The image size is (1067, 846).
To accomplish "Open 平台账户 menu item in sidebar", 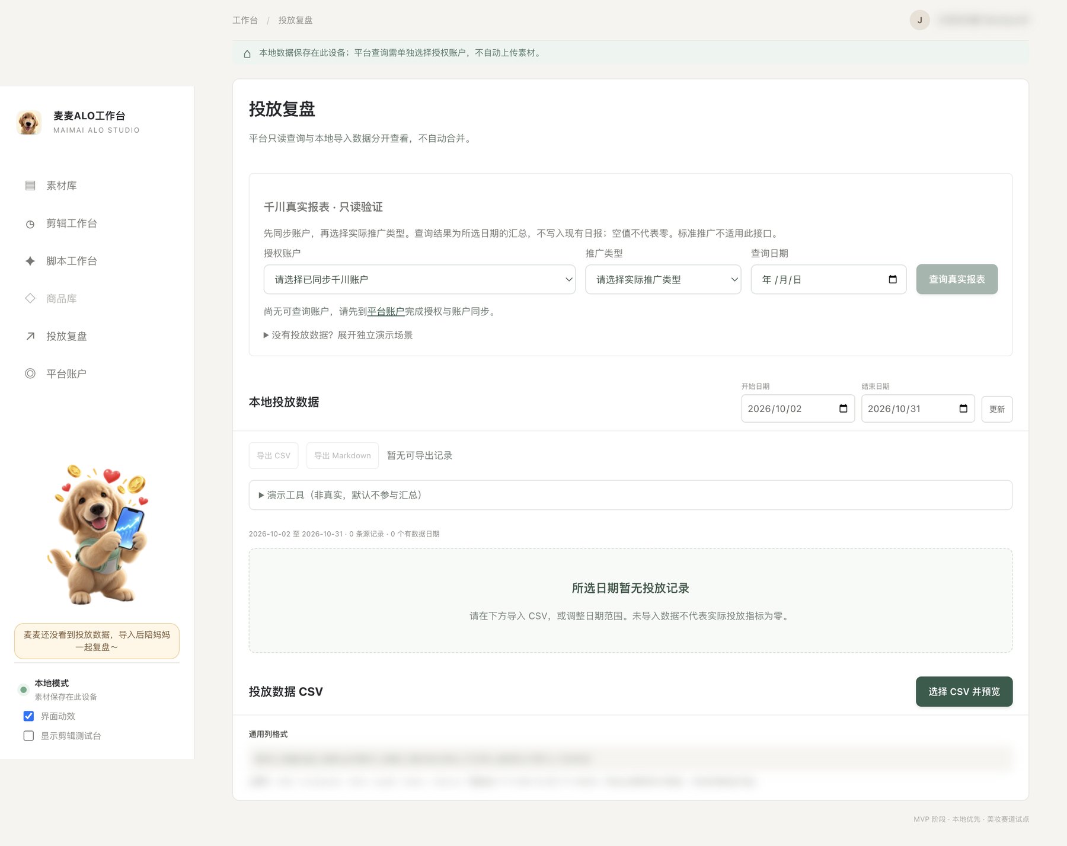I will point(66,373).
